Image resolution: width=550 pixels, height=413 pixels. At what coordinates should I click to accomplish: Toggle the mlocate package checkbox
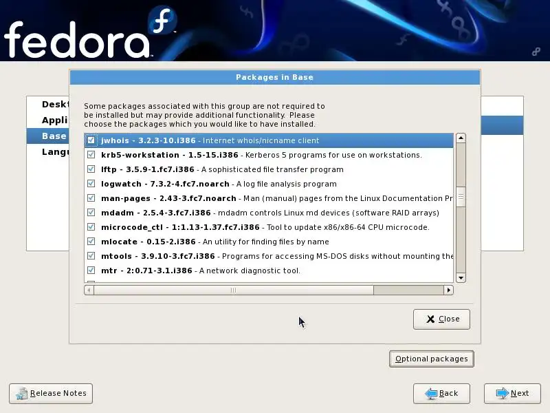[x=91, y=241]
